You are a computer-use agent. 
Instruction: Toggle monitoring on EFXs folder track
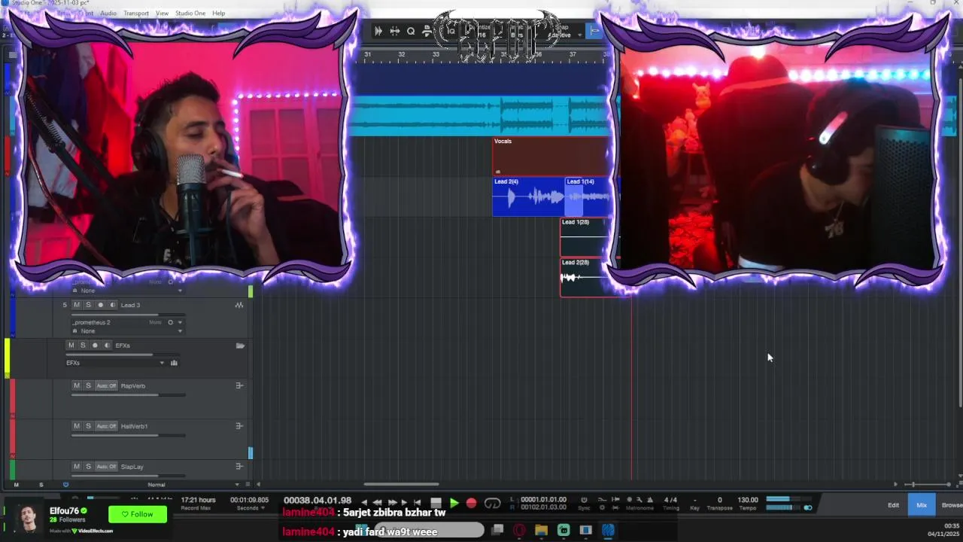coord(107,346)
